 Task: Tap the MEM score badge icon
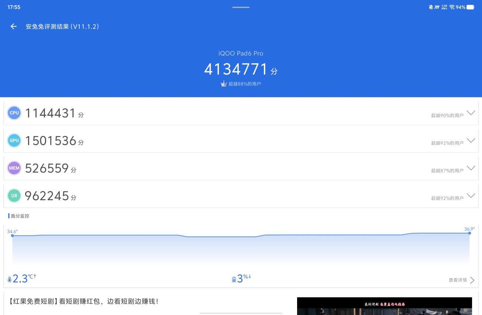point(14,168)
